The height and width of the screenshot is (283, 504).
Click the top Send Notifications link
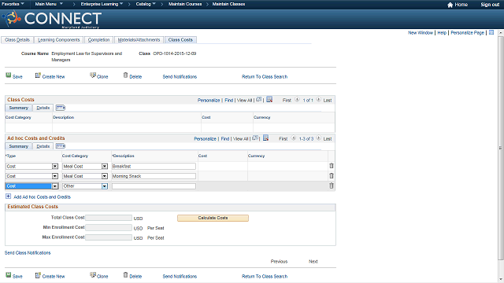click(180, 77)
